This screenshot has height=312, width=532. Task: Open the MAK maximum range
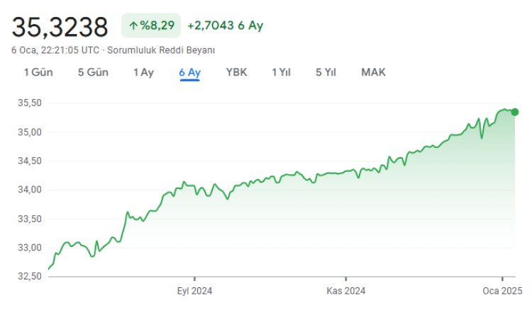point(373,72)
